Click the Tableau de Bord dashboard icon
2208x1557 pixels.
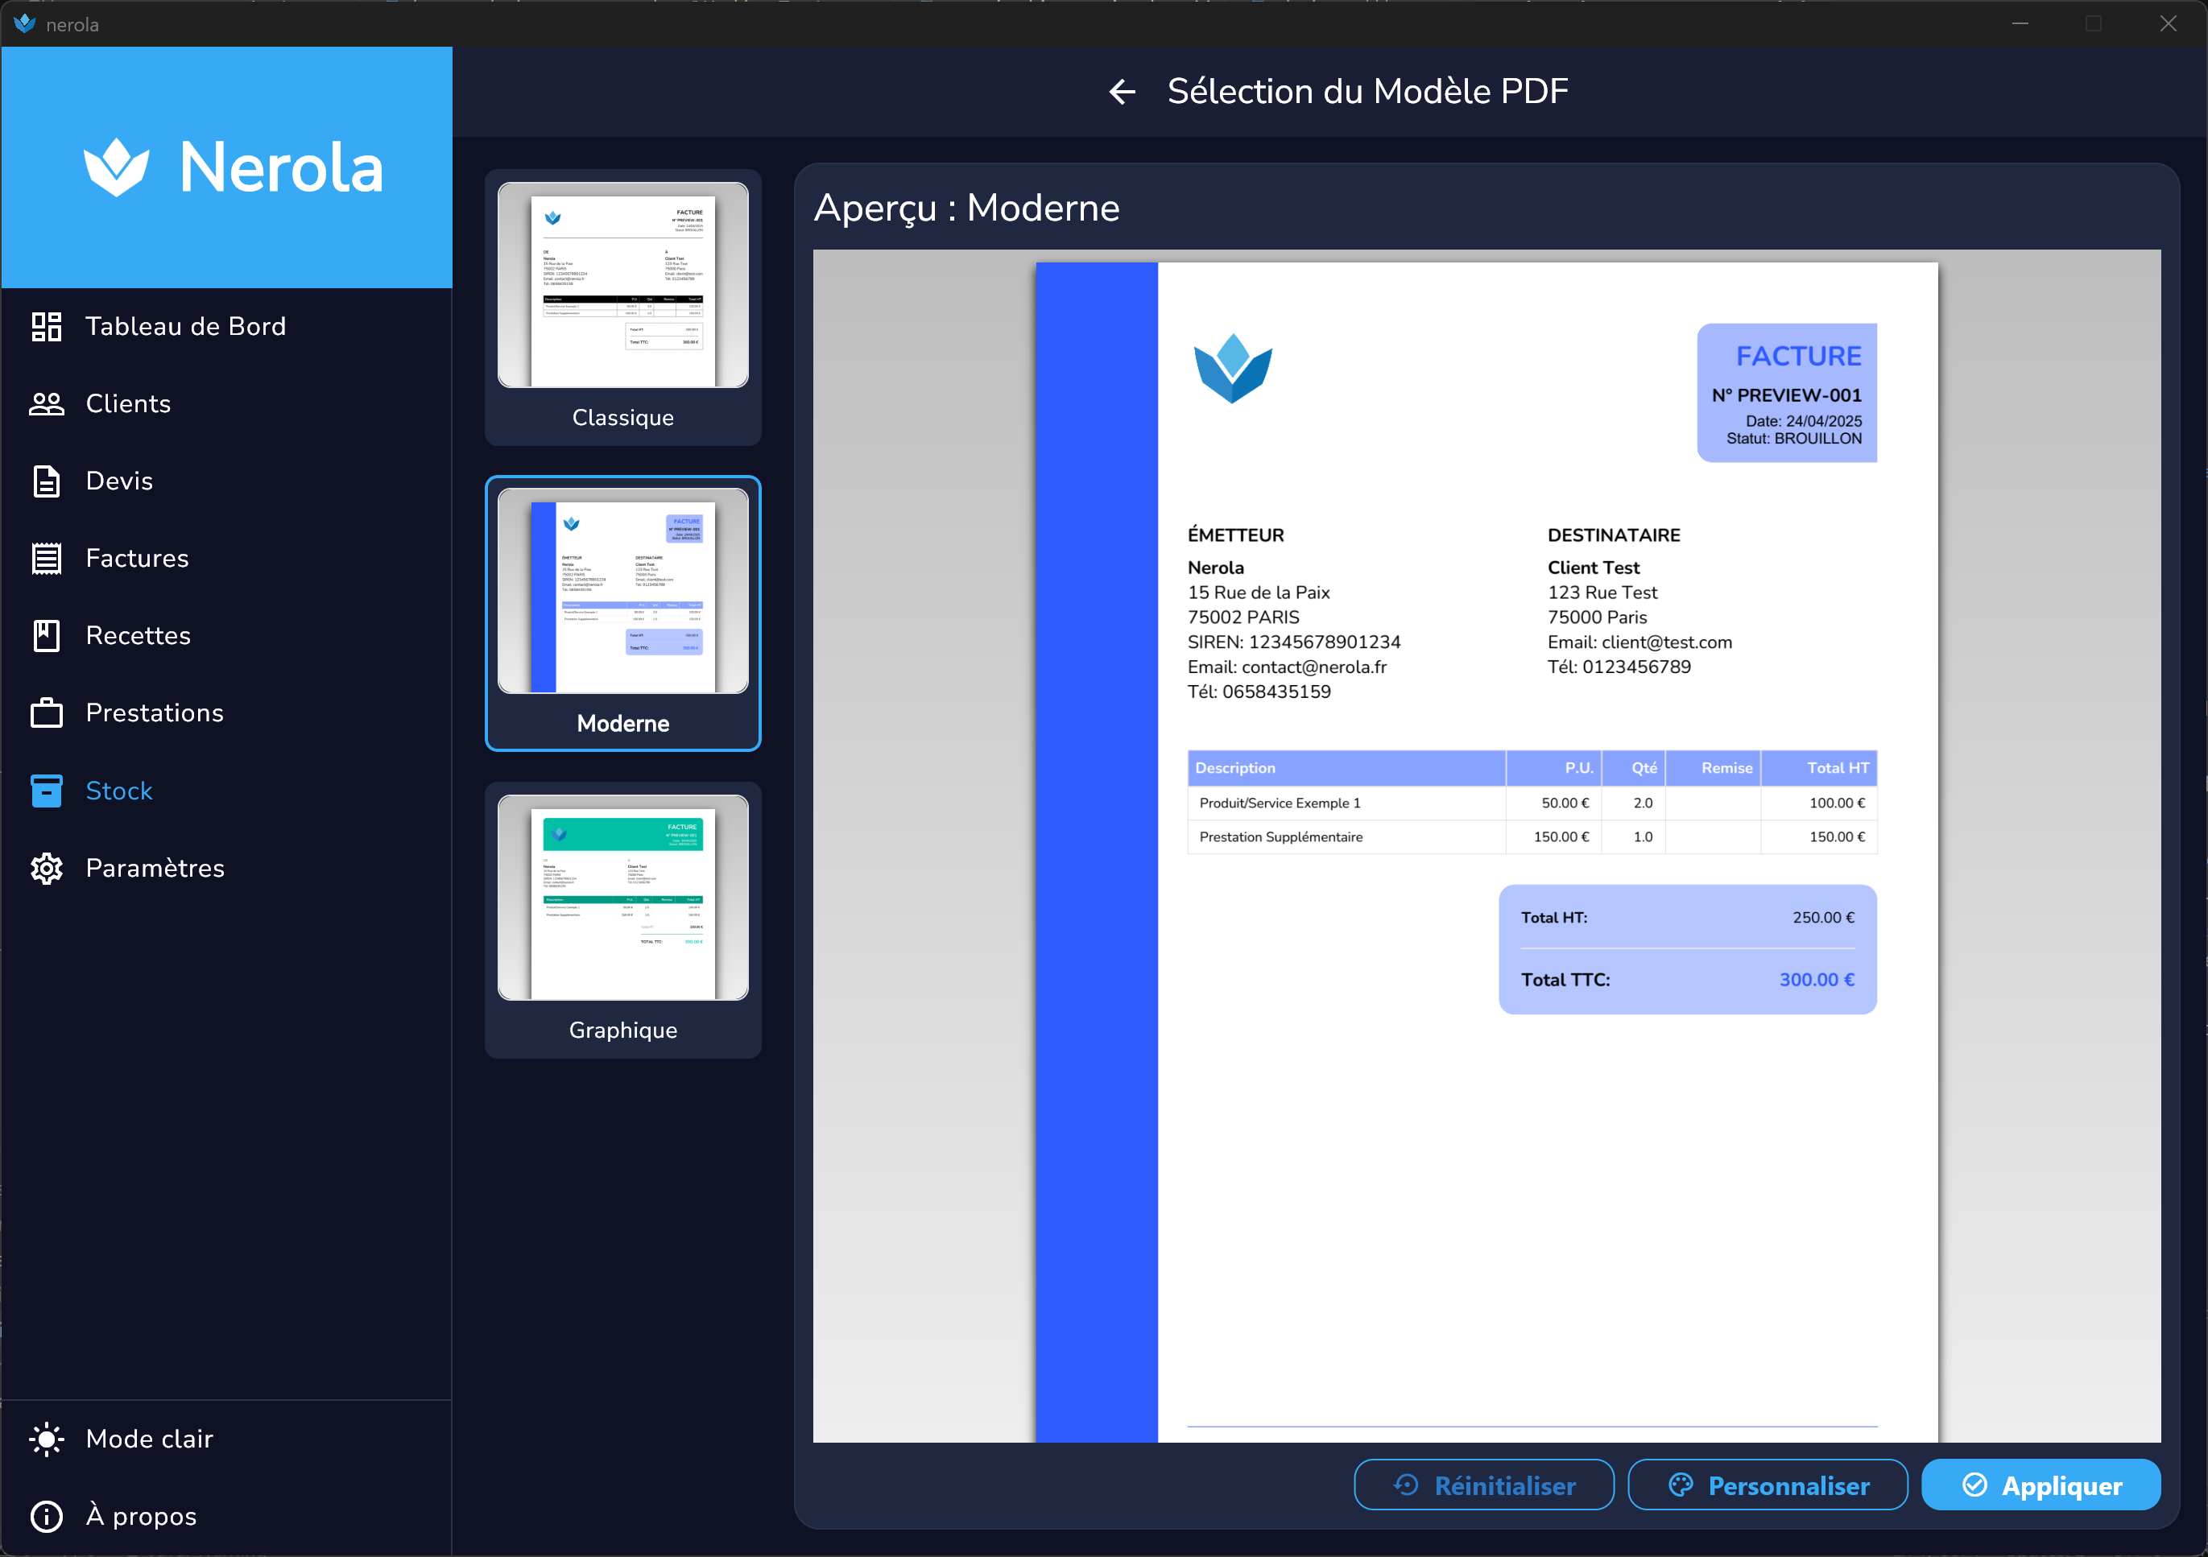[x=46, y=327]
